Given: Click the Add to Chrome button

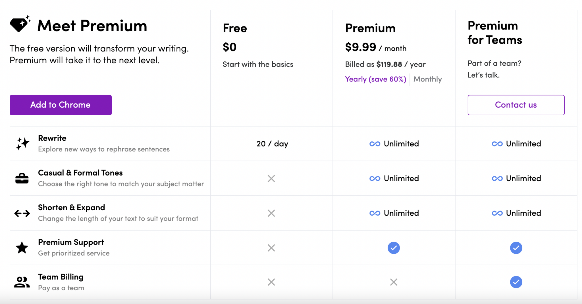Looking at the screenshot, I should point(61,105).
